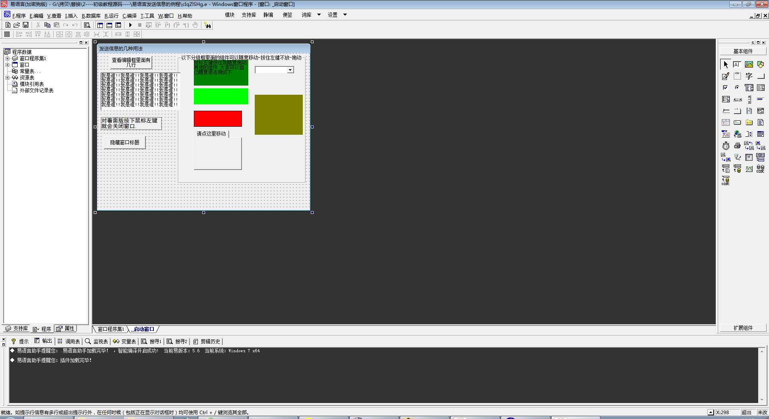The width and height of the screenshot is (769, 419).
Task: Open the C.编译 menu
Action: (x=129, y=16)
